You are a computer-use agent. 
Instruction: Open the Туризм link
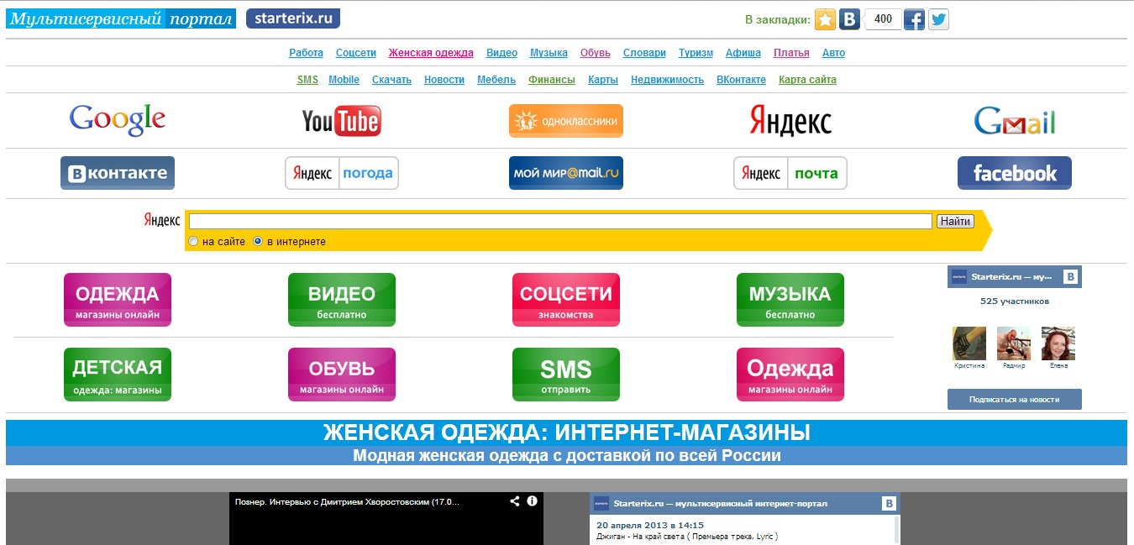[696, 53]
